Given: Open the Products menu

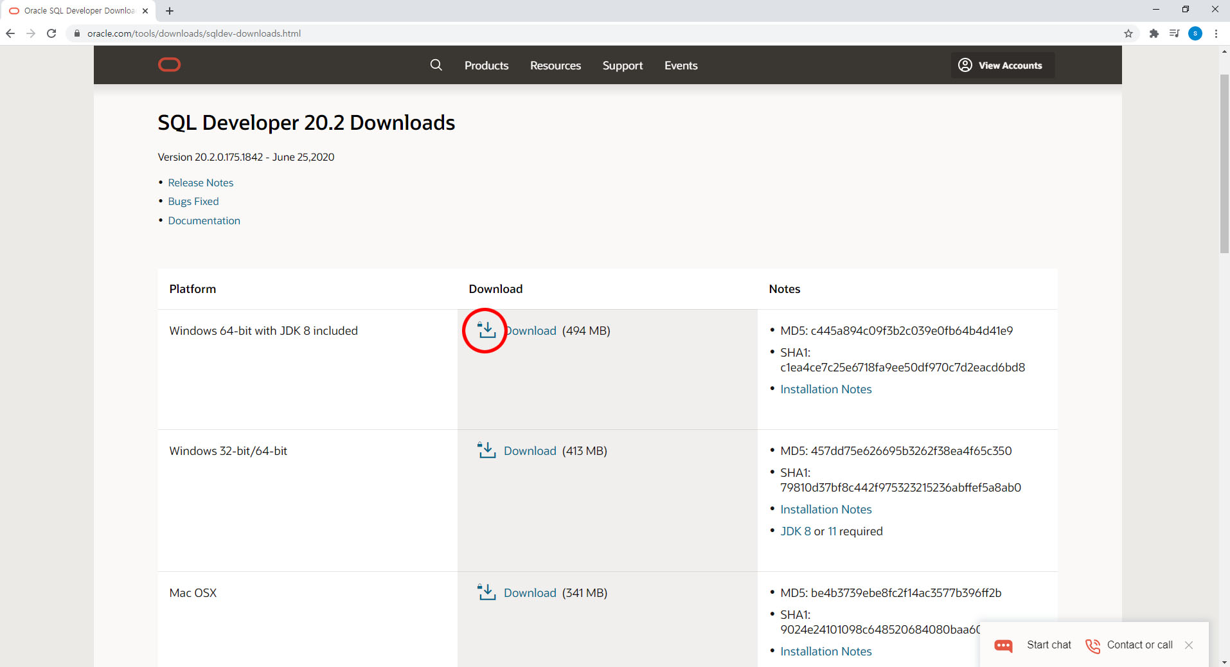Looking at the screenshot, I should point(486,66).
